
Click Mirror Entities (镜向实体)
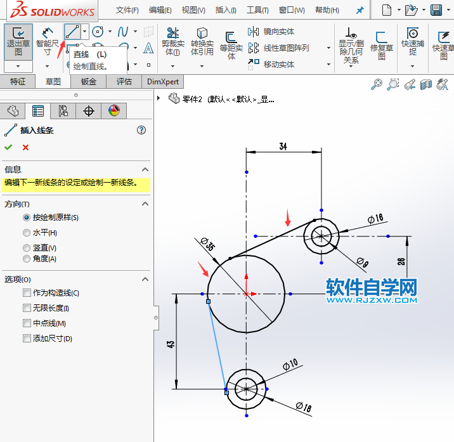pos(271,32)
